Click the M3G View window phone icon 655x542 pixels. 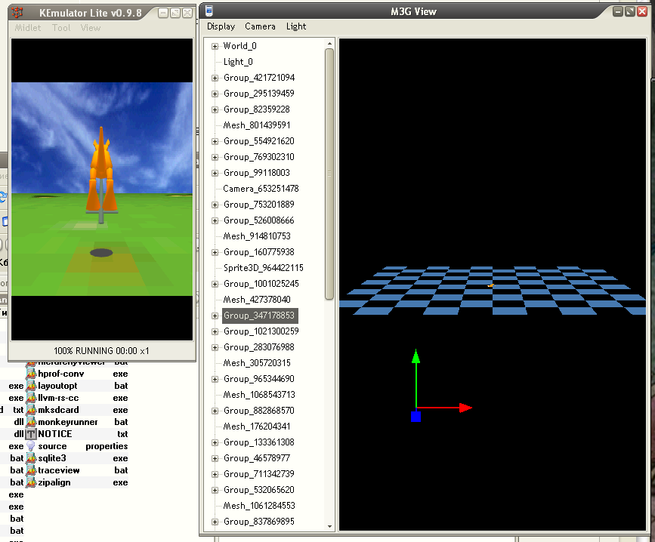(209, 11)
